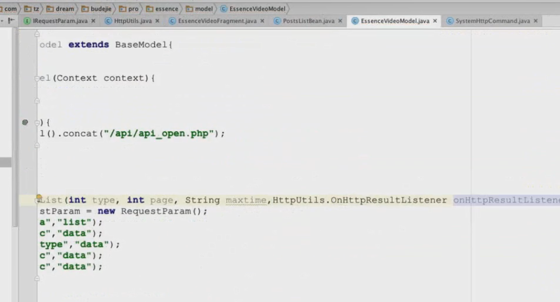560x302 pixels.
Task: Click the model package breadcrumb
Action: tap(199, 8)
